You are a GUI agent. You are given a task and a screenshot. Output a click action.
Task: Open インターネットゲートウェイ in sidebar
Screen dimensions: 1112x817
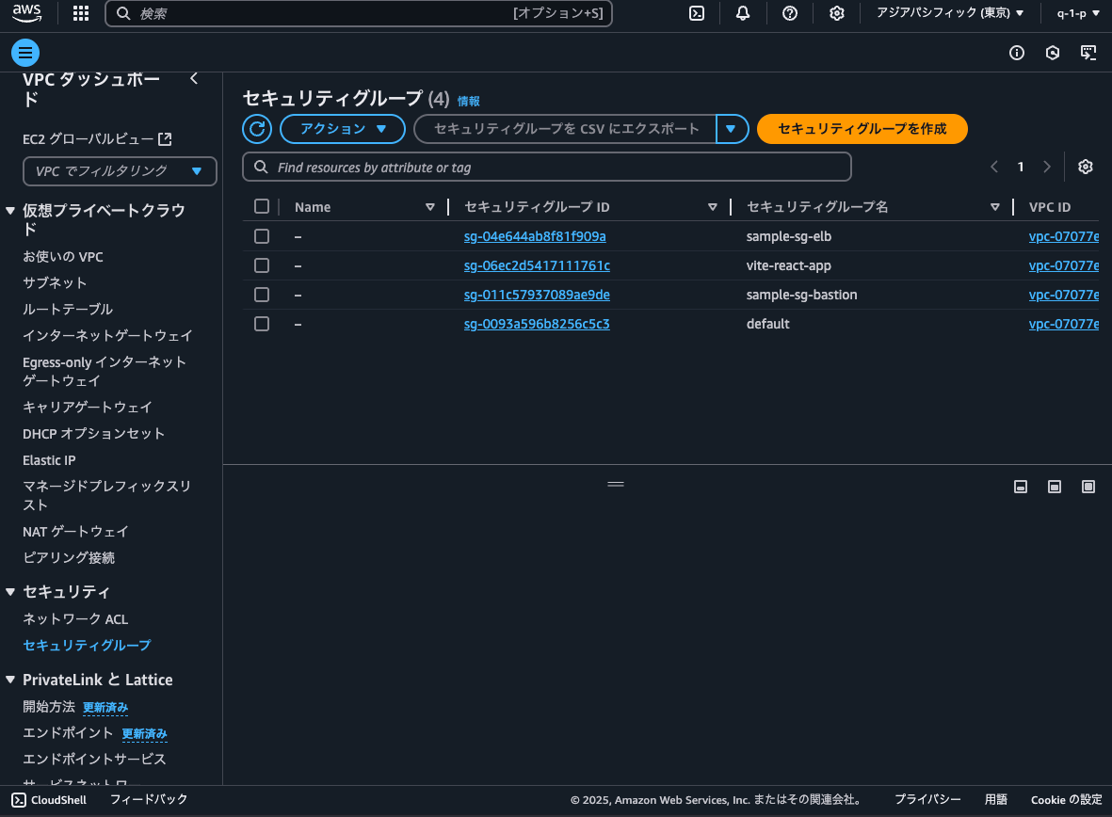(x=107, y=335)
